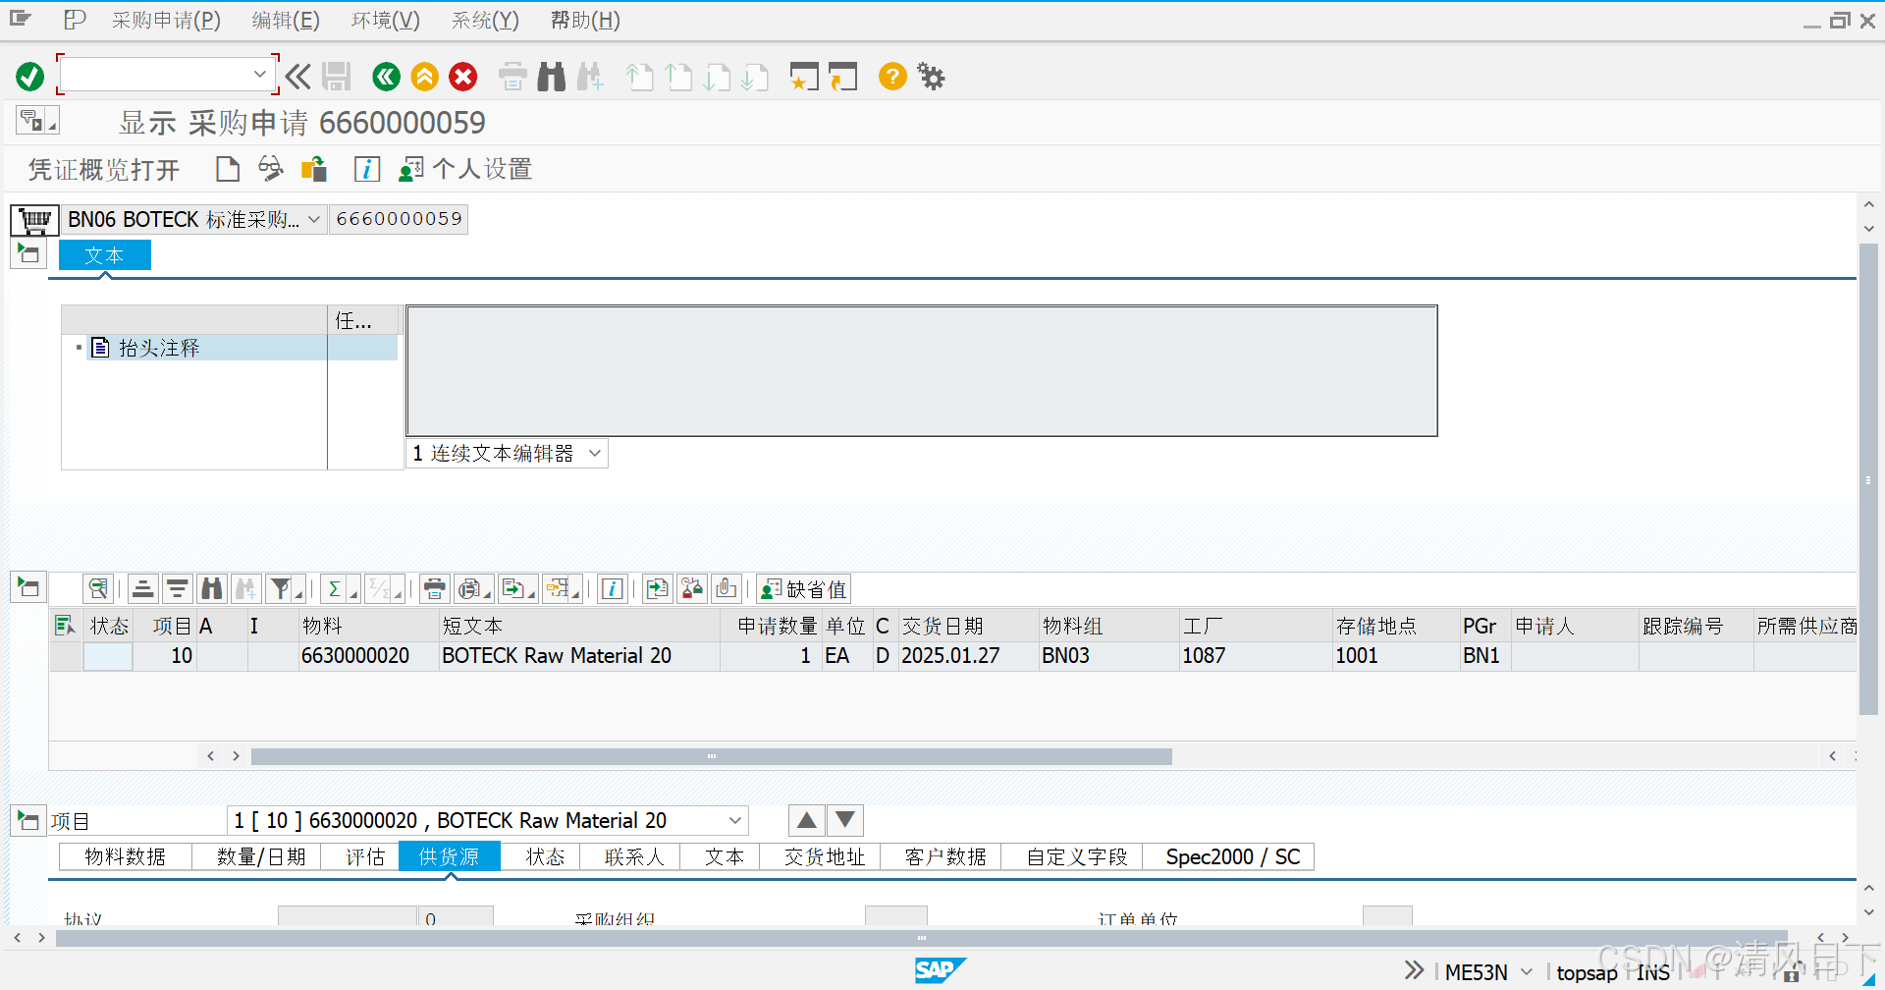
Task: Open the 采购申请(P) menu
Action: pos(166,21)
